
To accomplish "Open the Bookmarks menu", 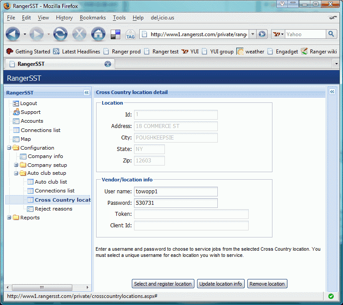I will coord(93,18).
